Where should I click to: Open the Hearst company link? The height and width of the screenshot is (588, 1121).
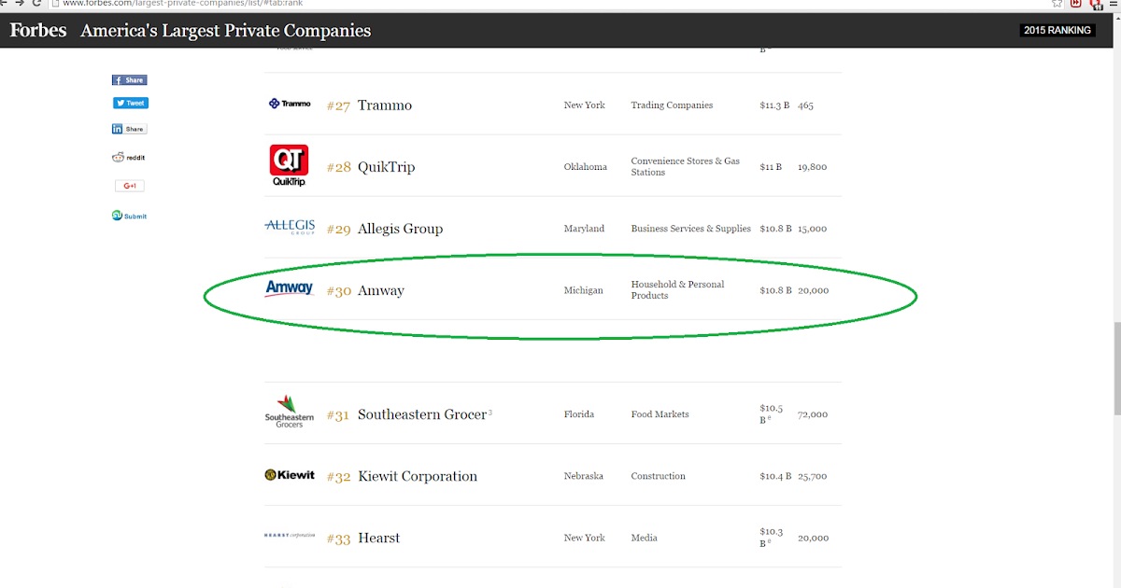pos(379,538)
